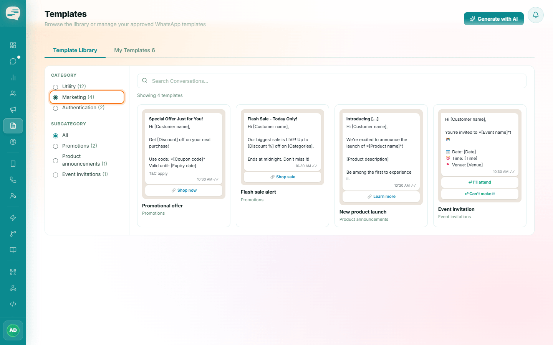Open the branch flows icon in sidebar
This screenshot has width=553, height=345.
click(13, 234)
